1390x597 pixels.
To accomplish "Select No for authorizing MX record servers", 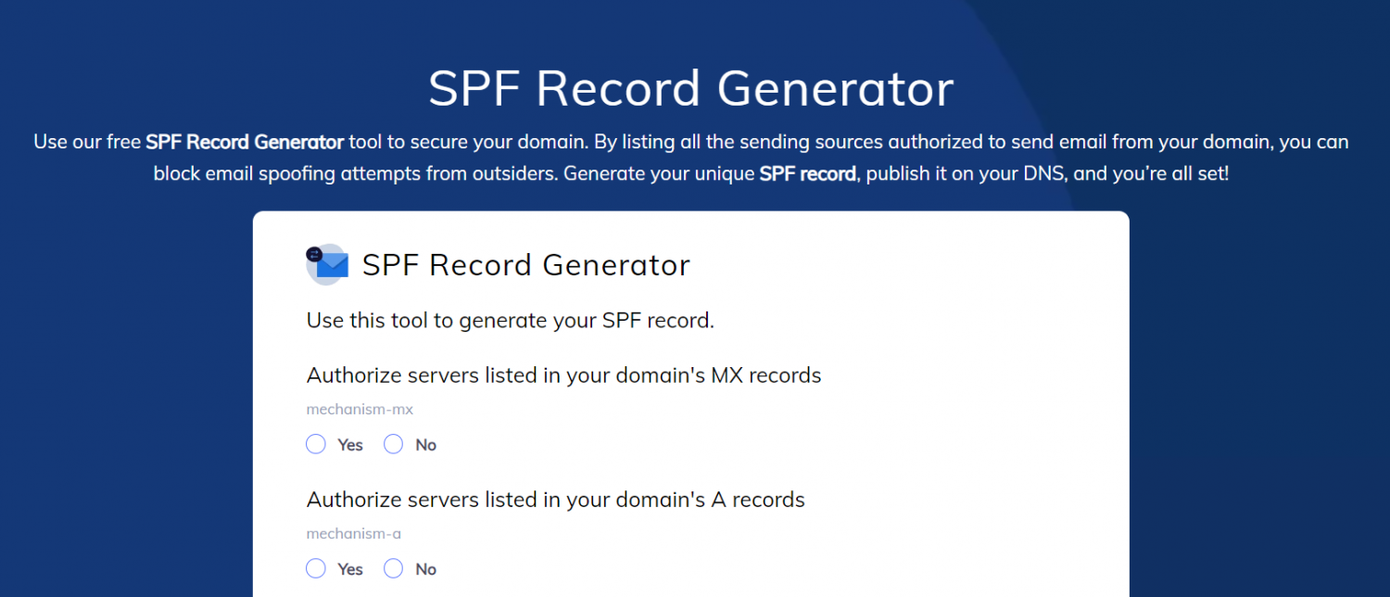I will pos(393,444).
